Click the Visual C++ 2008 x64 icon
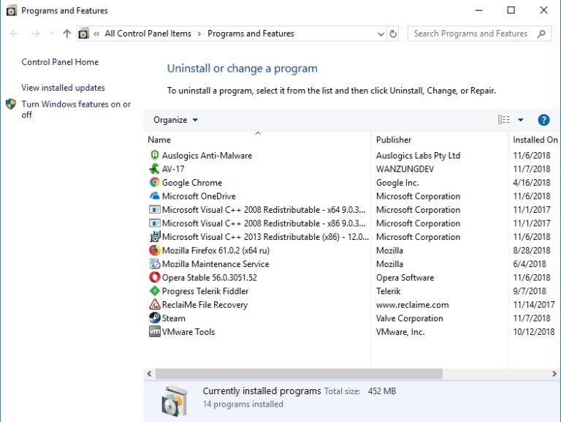The width and height of the screenshot is (561, 422). point(155,210)
